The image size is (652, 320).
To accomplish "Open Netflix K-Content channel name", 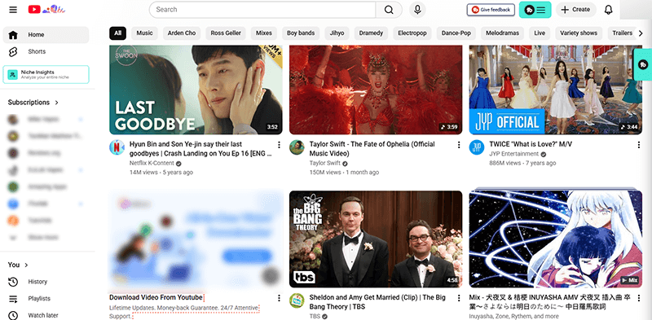I will coord(152,164).
